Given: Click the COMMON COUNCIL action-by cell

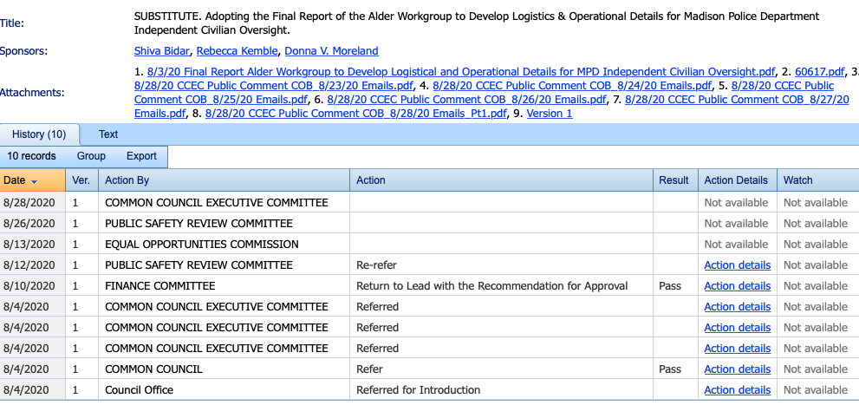Looking at the screenshot, I should 224,369.
